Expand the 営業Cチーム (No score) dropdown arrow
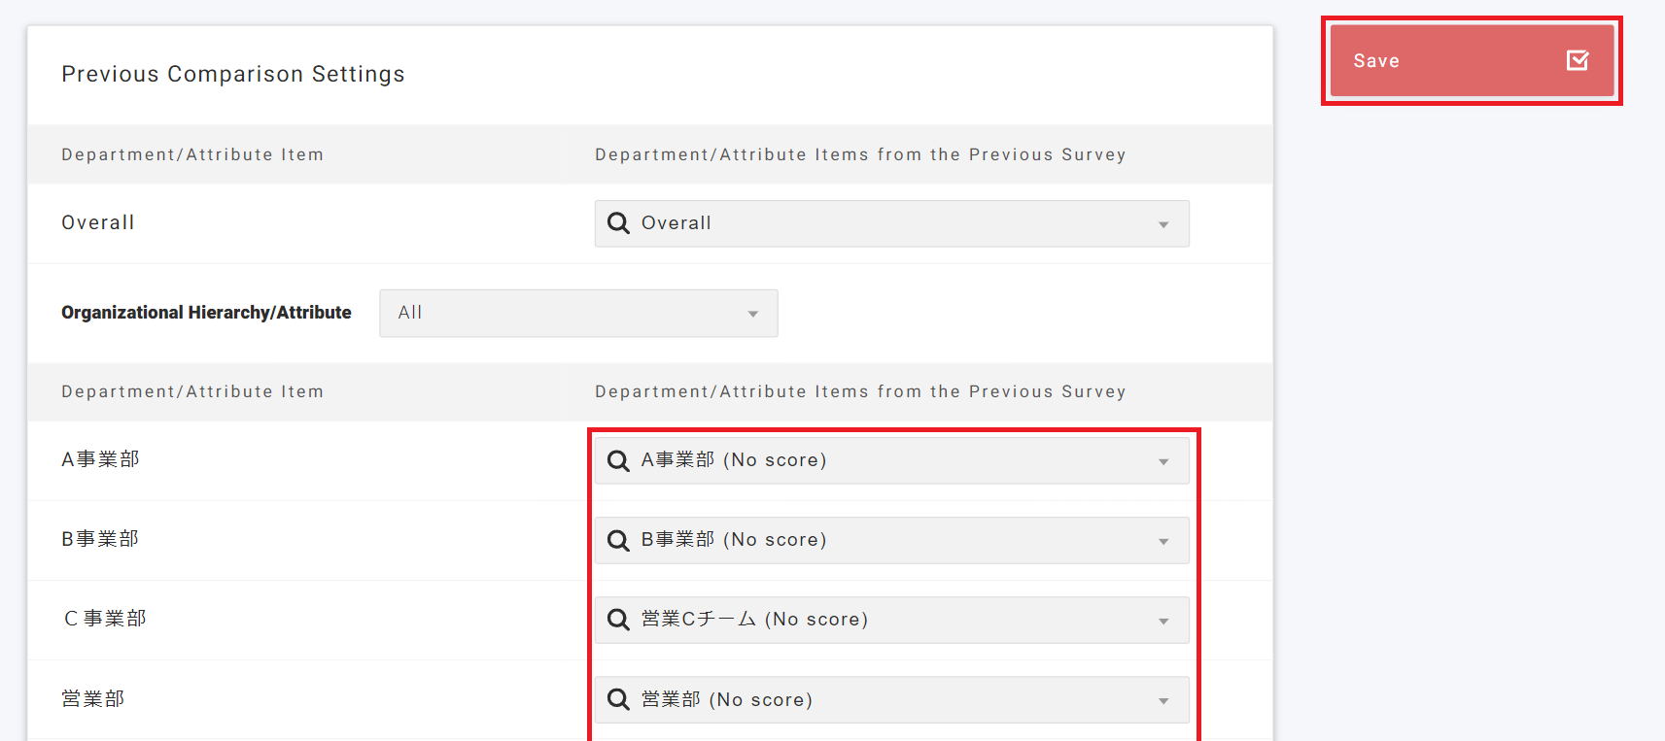The image size is (1665, 741). tap(1163, 621)
